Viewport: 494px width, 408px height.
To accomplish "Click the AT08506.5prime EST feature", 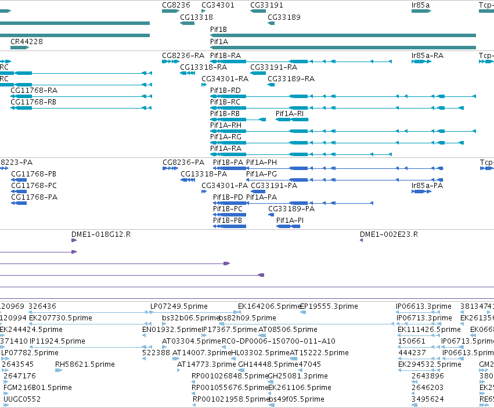I will pyautogui.click(x=262, y=335).
